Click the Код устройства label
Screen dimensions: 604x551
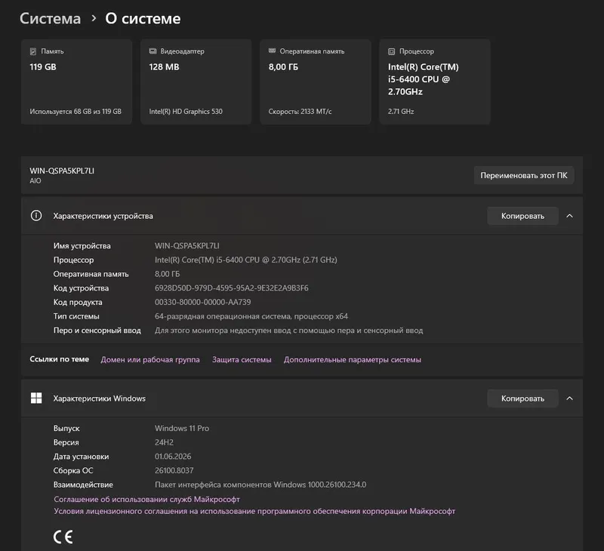[81, 288]
